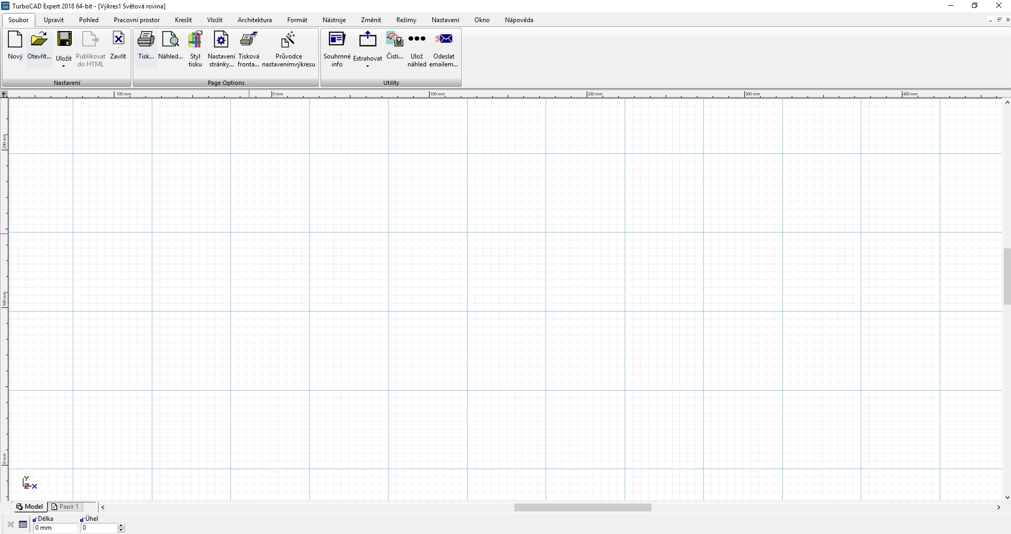Launch Průvodce nastavením výkresu wizard

coord(289,49)
